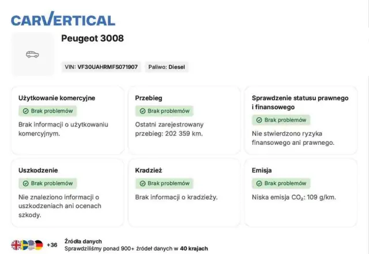This screenshot has width=369, height=254.
Task: Click the checkmark icon under Kradzież
Action: click(142, 183)
